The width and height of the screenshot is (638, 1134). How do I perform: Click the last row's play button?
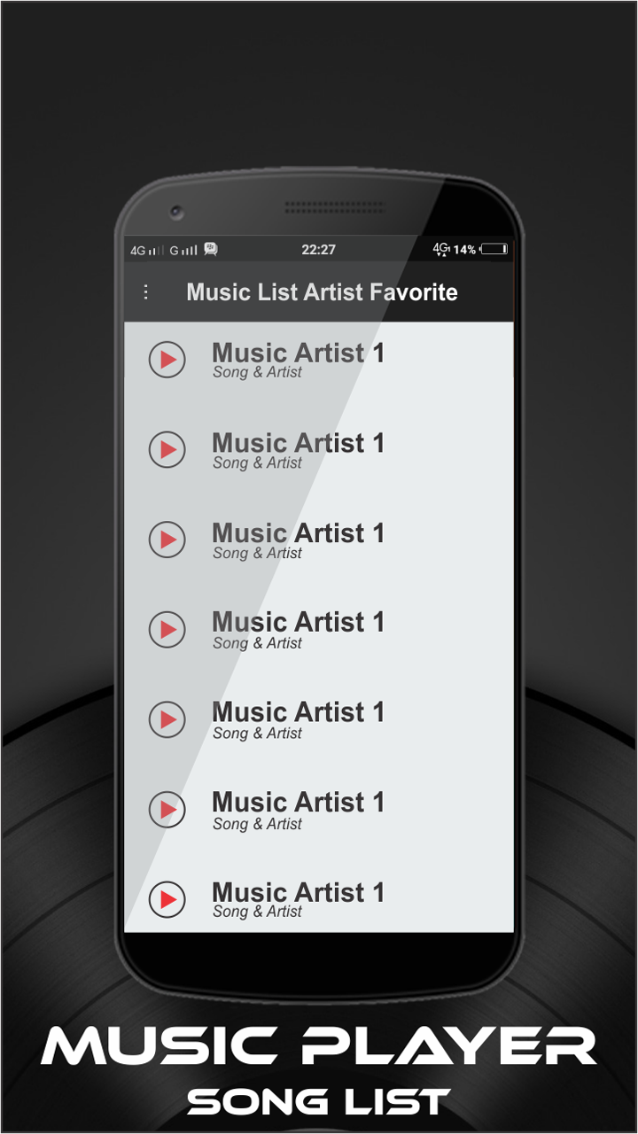click(x=167, y=900)
